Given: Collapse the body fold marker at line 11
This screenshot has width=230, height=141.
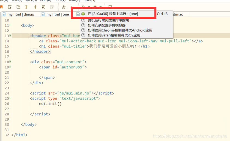Looking at the screenshot, I should tap(10, 25).
